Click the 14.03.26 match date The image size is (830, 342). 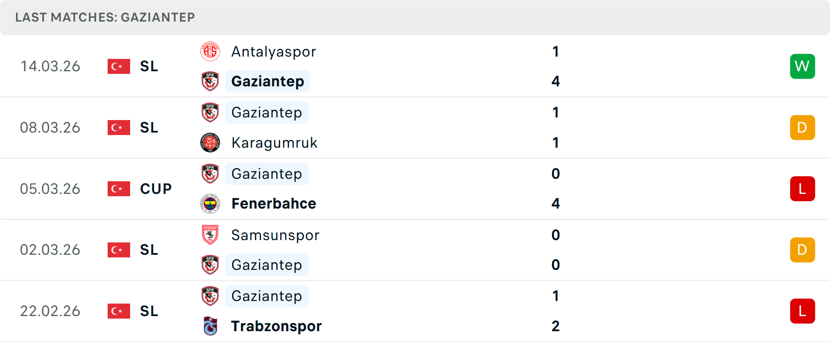click(50, 66)
